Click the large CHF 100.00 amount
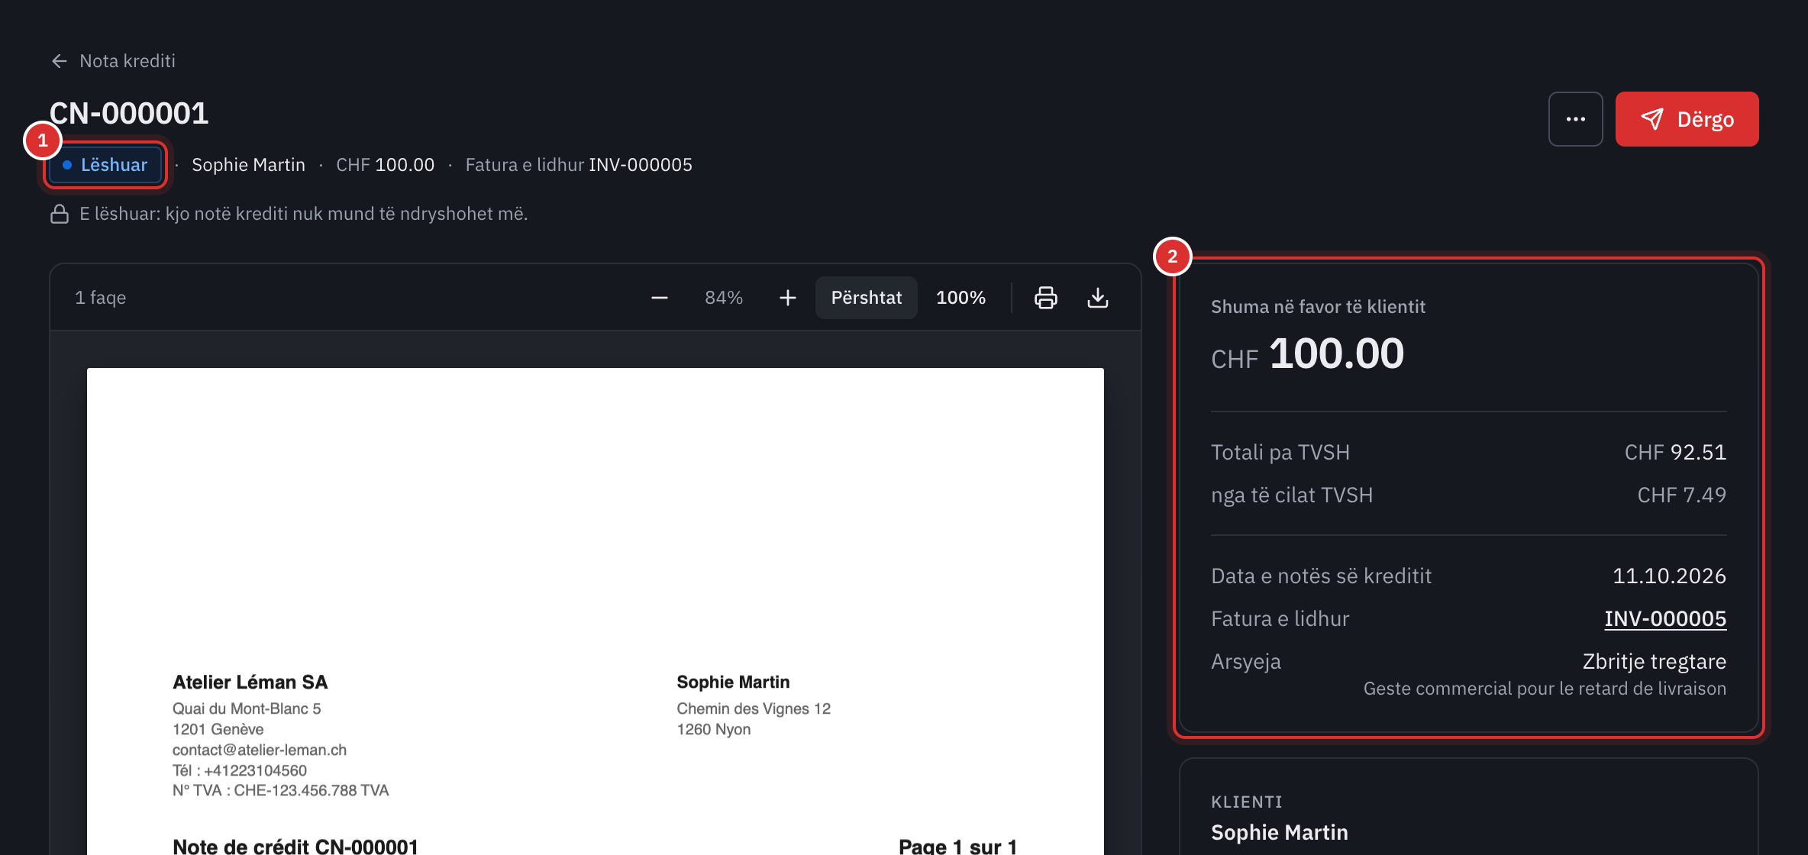 tap(1307, 354)
